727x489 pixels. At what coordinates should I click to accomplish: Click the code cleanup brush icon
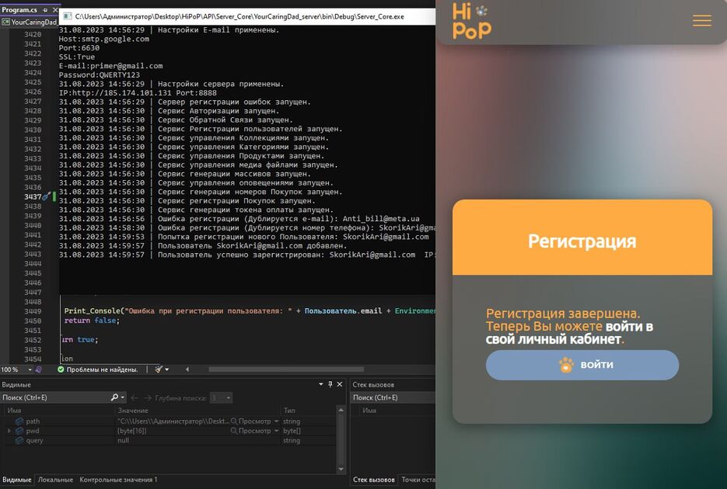click(159, 369)
